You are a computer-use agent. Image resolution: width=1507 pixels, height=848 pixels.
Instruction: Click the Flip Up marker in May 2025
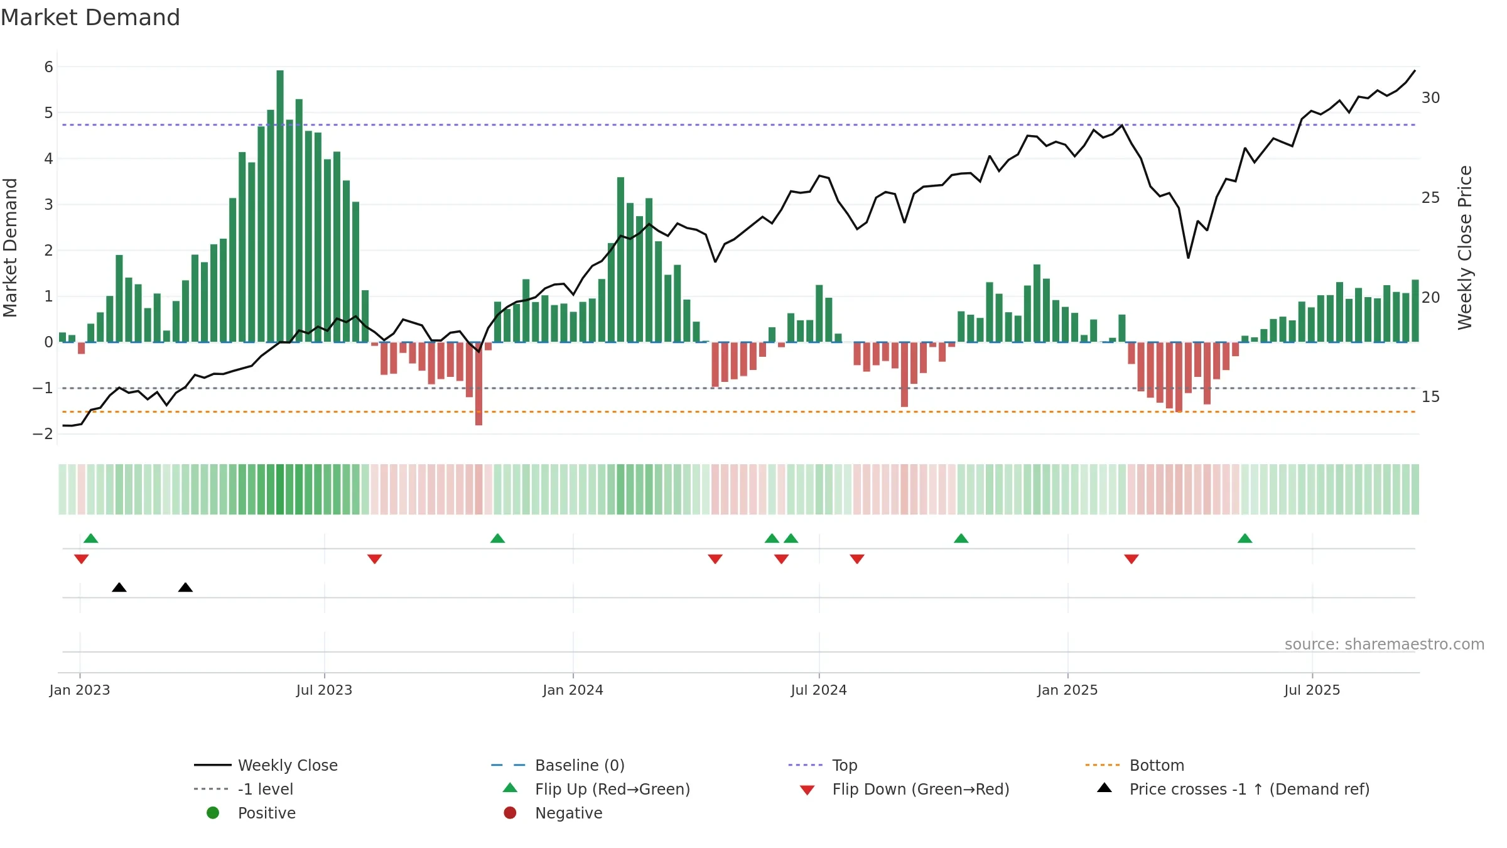1245,538
